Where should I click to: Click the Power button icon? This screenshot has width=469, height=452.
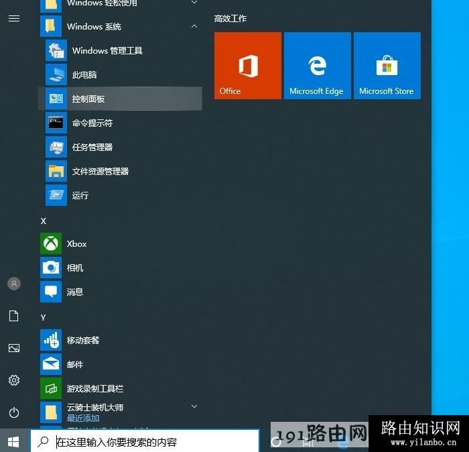tap(14, 413)
